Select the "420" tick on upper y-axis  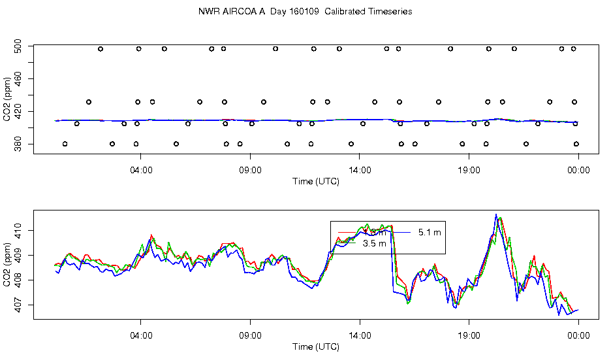click(x=18, y=112)
